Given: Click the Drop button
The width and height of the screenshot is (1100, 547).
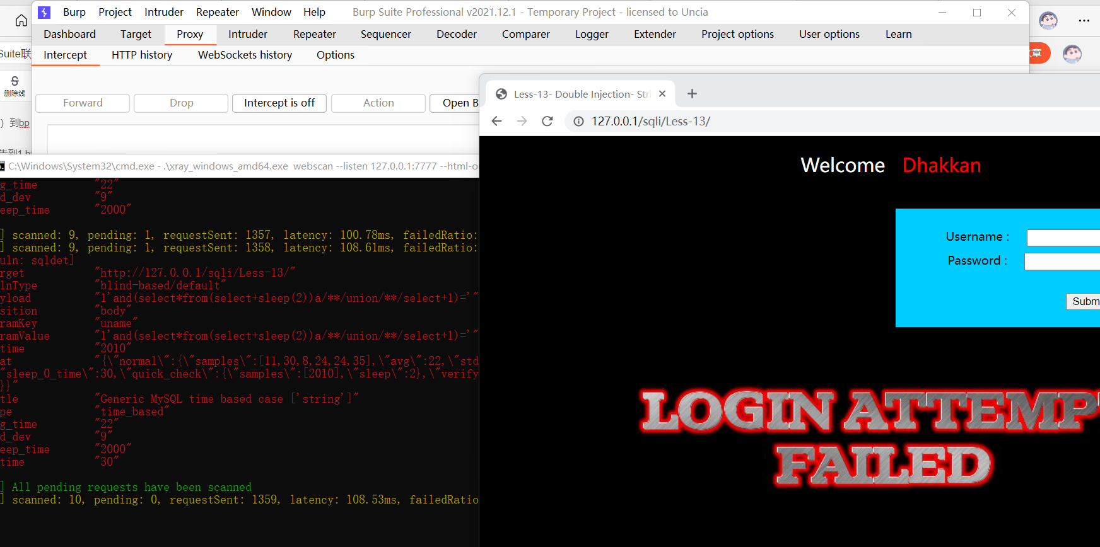Looking at the screenshot, I should (181, 103).
